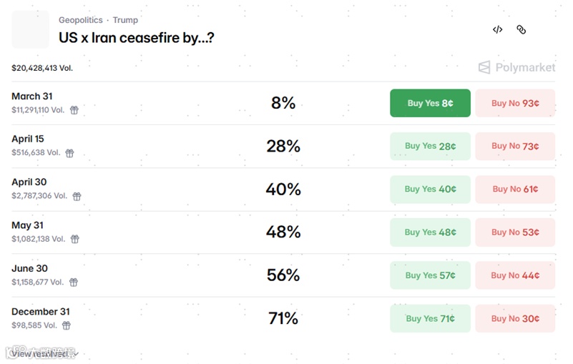Screen dimensions: 573x364
Task: Click gift icon in April 30 row
Action: (x=77, y=196)
